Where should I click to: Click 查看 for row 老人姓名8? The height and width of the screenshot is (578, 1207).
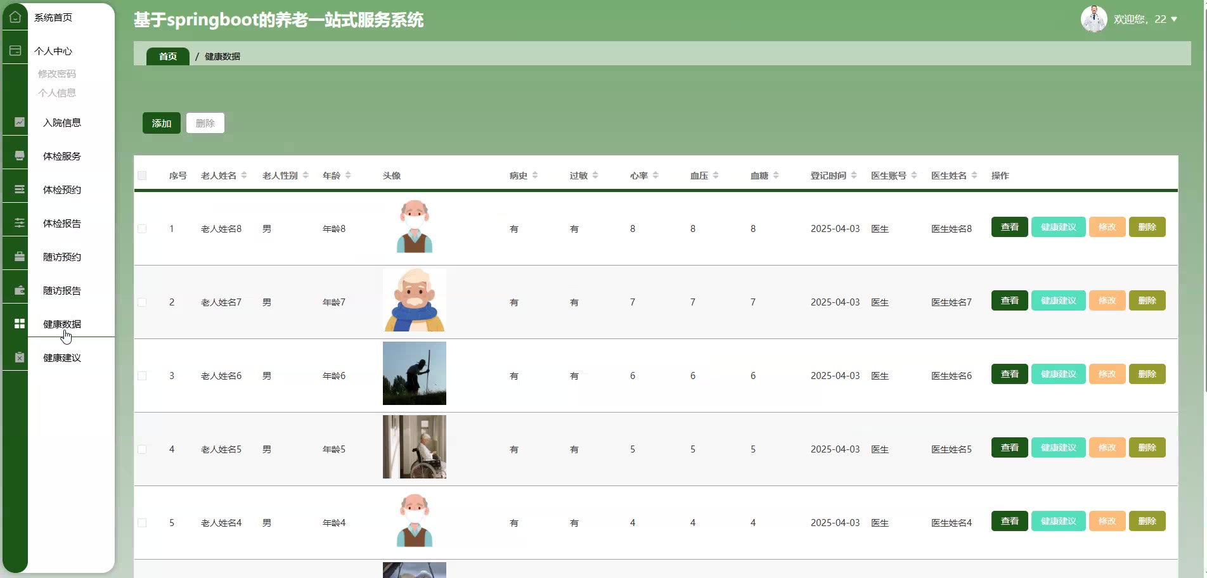tap(1010, 227)
